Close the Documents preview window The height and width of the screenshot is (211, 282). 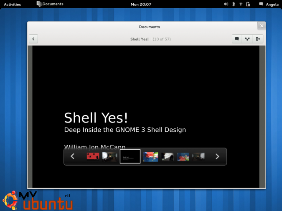point(262,26)
